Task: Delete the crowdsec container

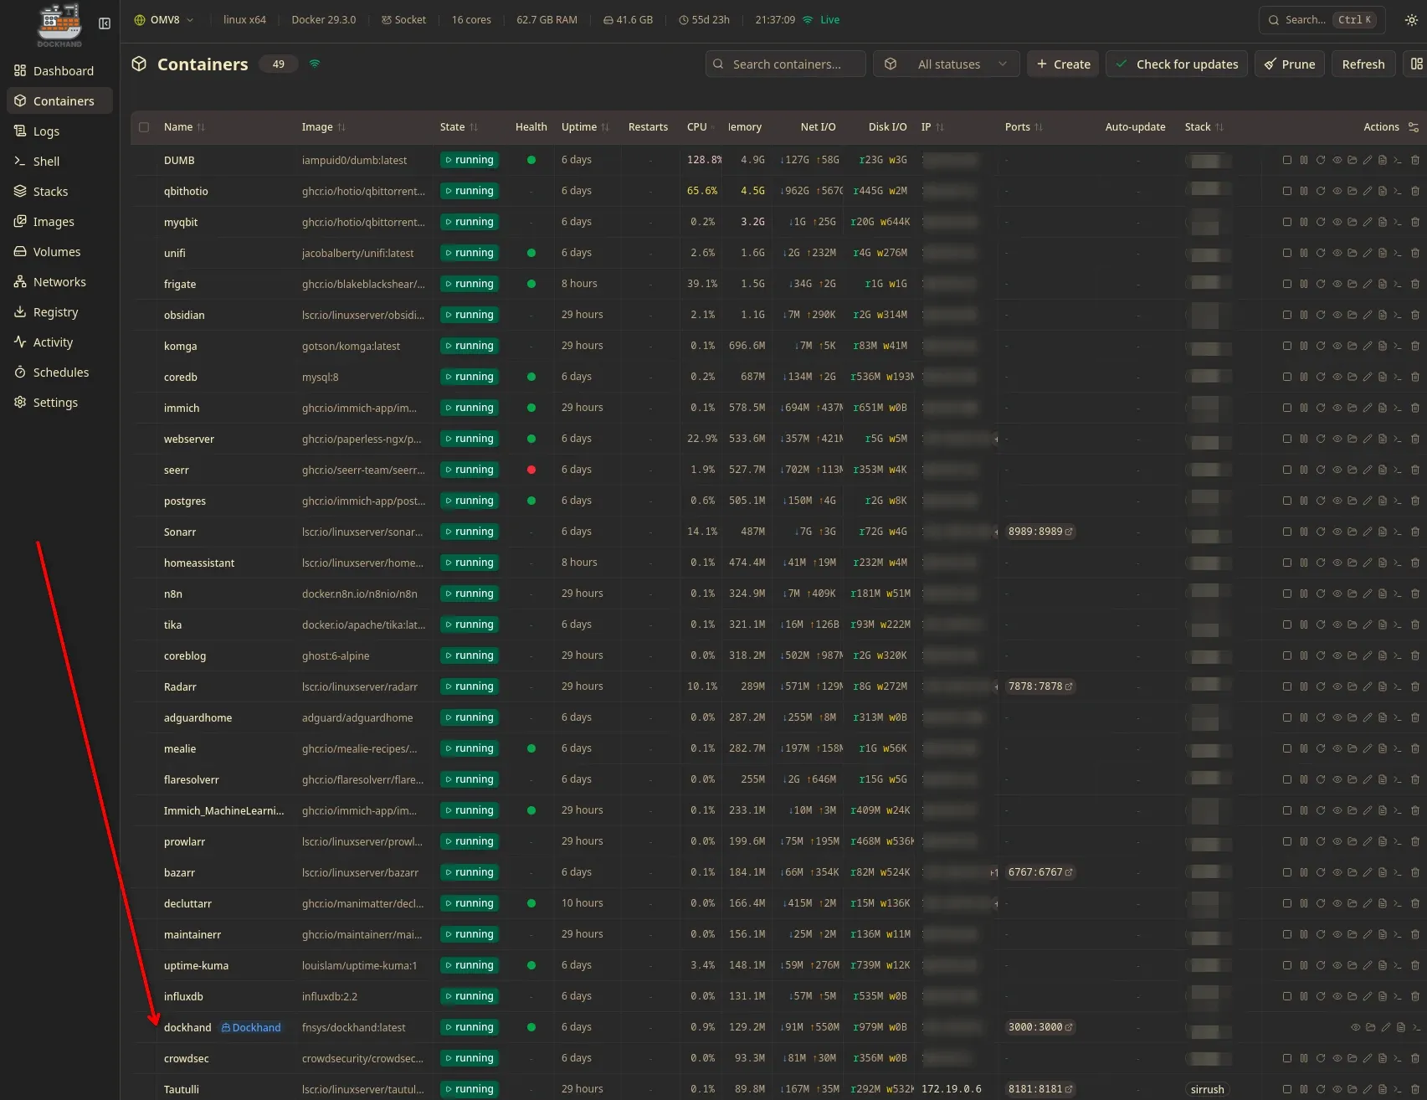Action: 1415,1058
